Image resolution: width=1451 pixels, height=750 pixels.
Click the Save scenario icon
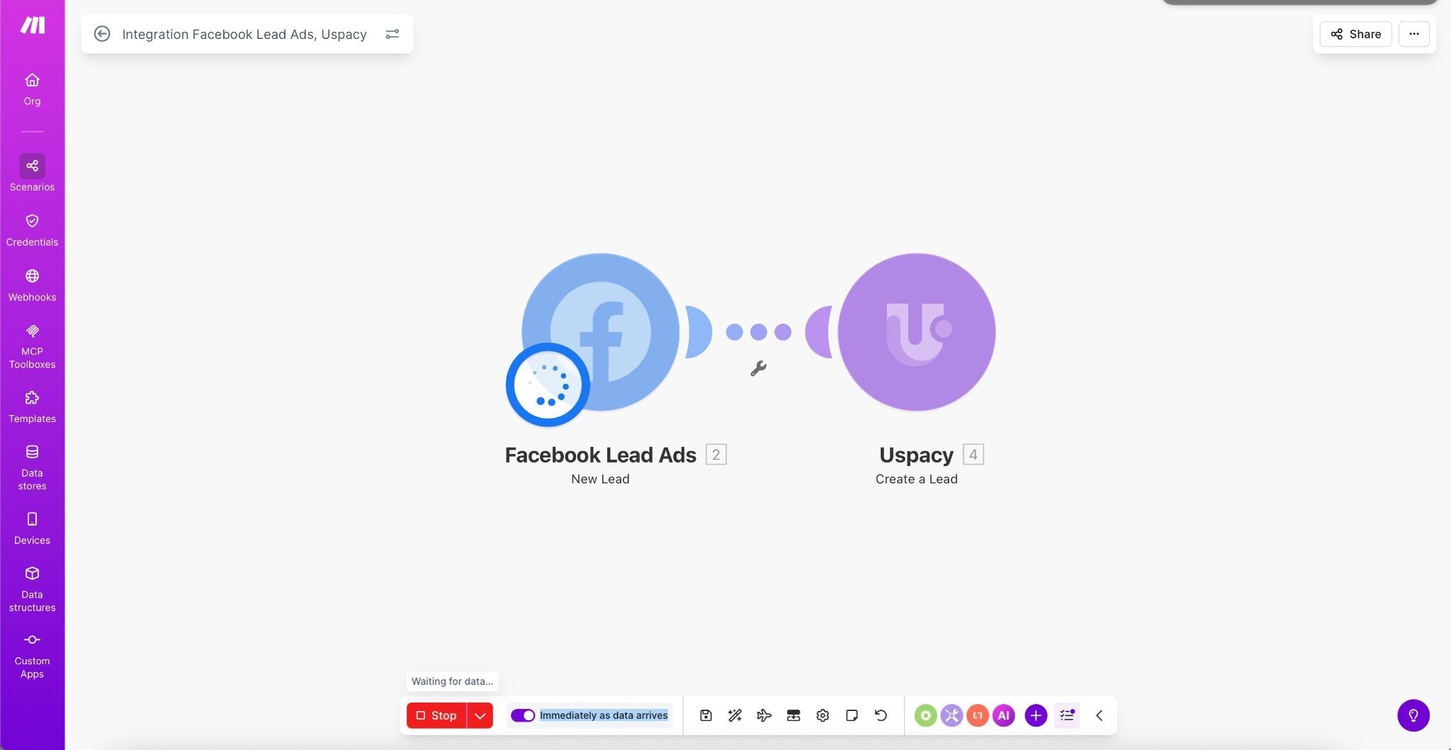[706, 715]
